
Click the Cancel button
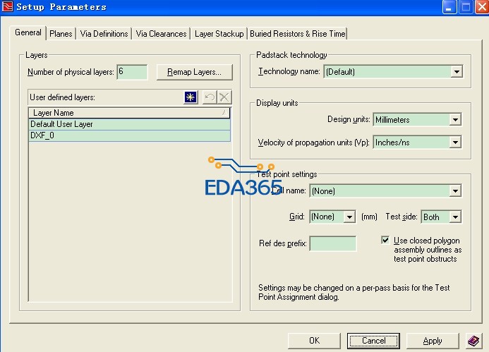(x=373, y=341)
